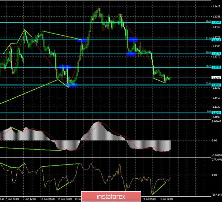Image resolution: width=222 pixels, height=202 pixels.
Task: Select the 61.8 Fibonacci level label
Action: pos(208,38)
